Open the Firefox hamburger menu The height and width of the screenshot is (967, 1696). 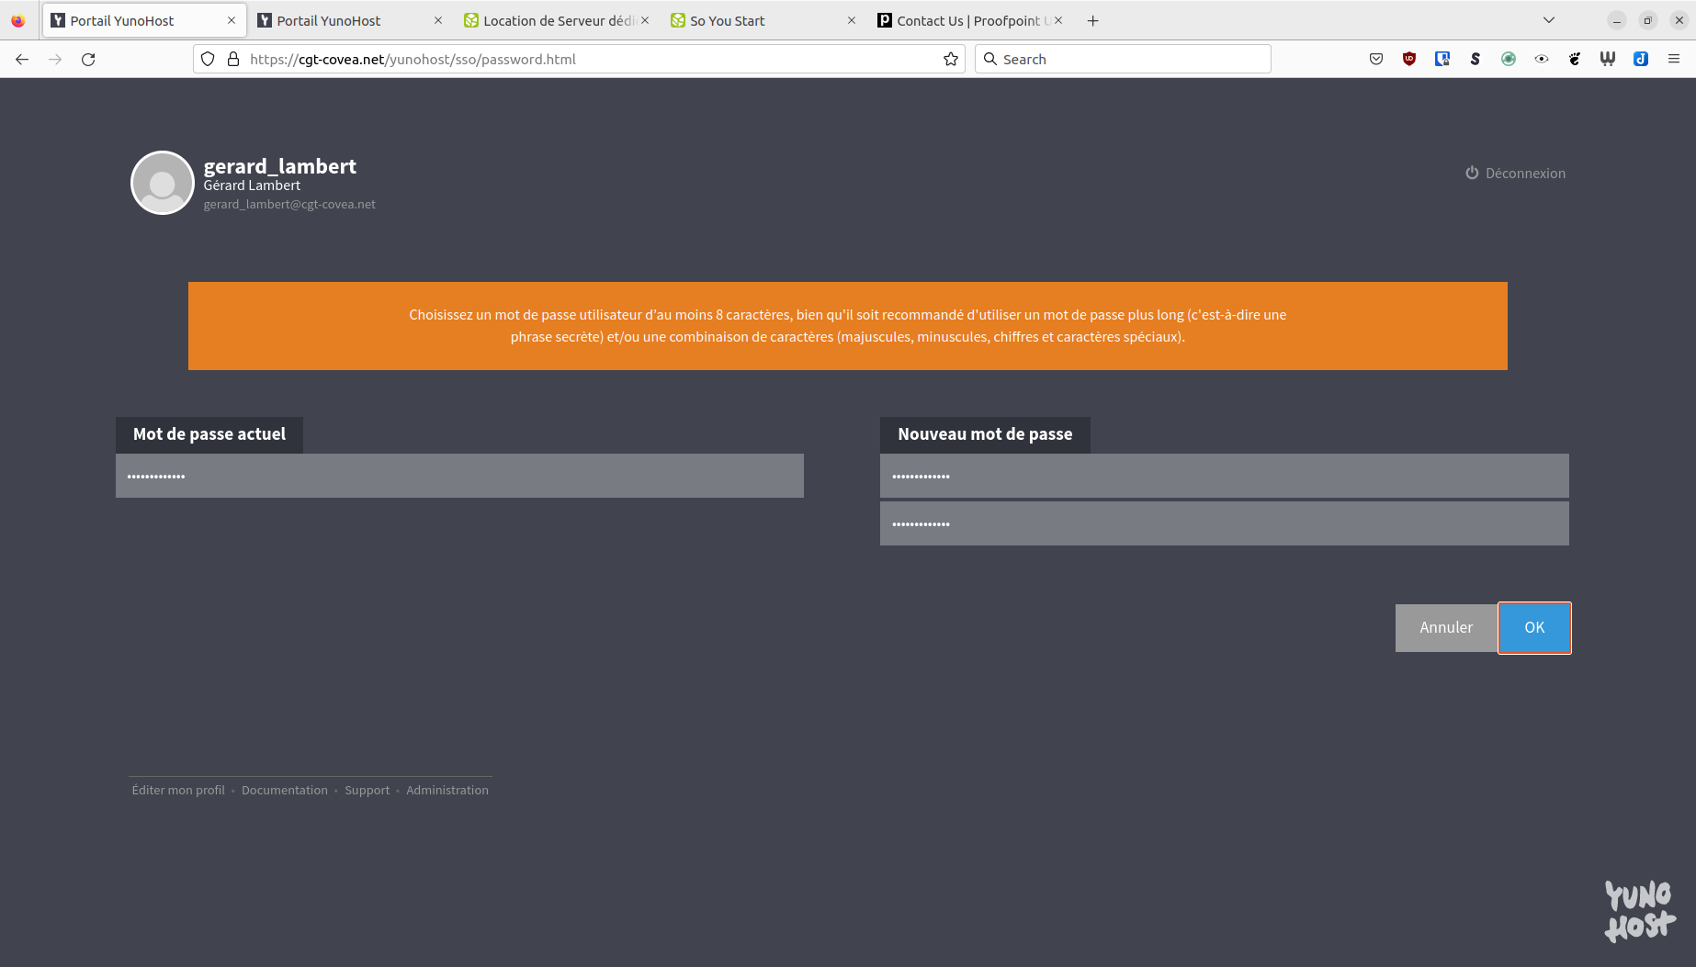point(1673,60)
